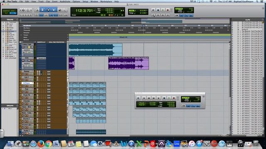266x149 pixels.
Task: Record-enable the Pad track
Action: pyautogui.click(x=23, y=92)
